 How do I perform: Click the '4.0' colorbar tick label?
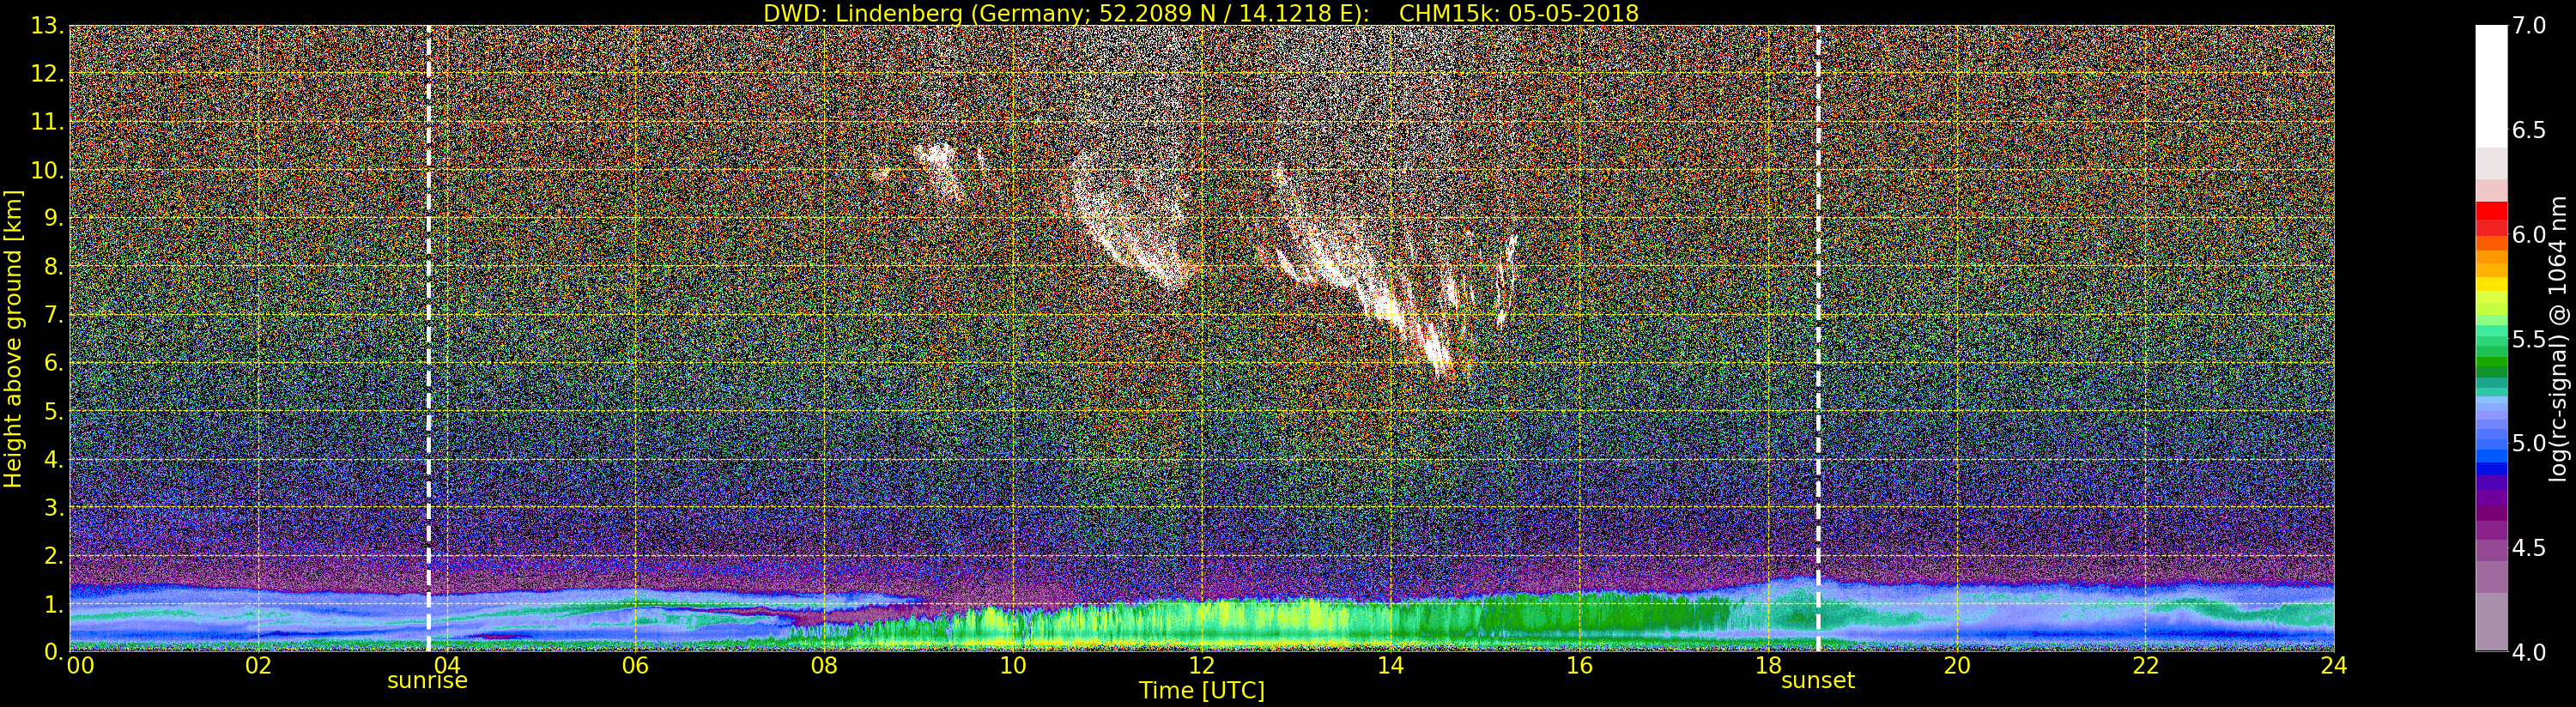[2529, 652]
